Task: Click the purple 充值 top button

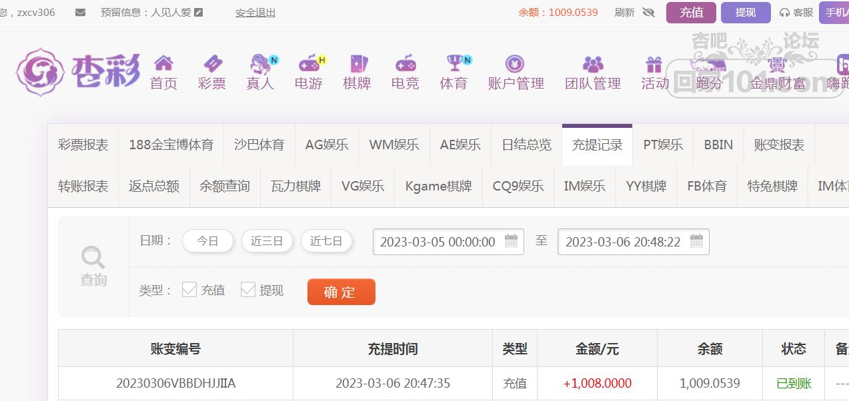Action: pos(691,13)
